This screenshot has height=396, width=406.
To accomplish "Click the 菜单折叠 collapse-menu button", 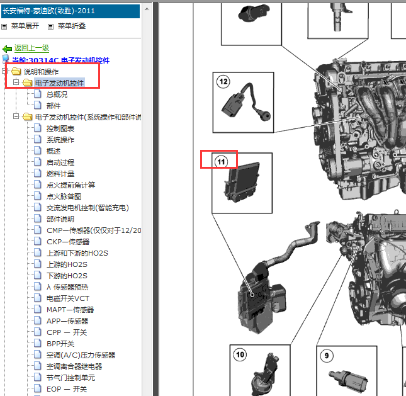I will click(72, 26).
